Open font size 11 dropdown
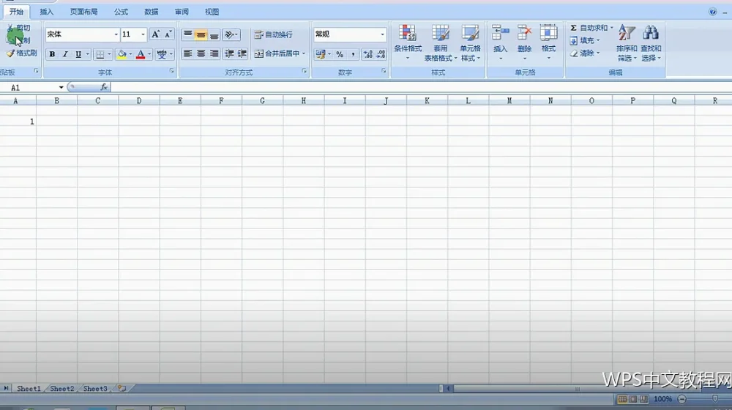732x410 pixels. 143,34
